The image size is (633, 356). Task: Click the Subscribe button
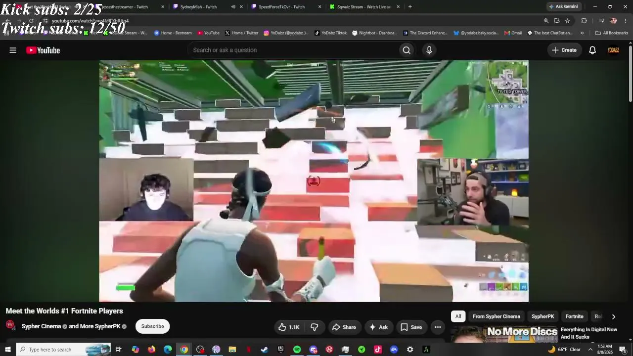coord(152,326)
